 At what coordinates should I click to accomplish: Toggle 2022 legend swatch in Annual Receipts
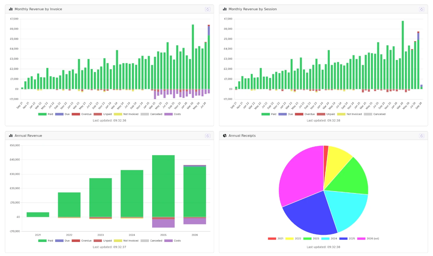(x=290, y=239)
